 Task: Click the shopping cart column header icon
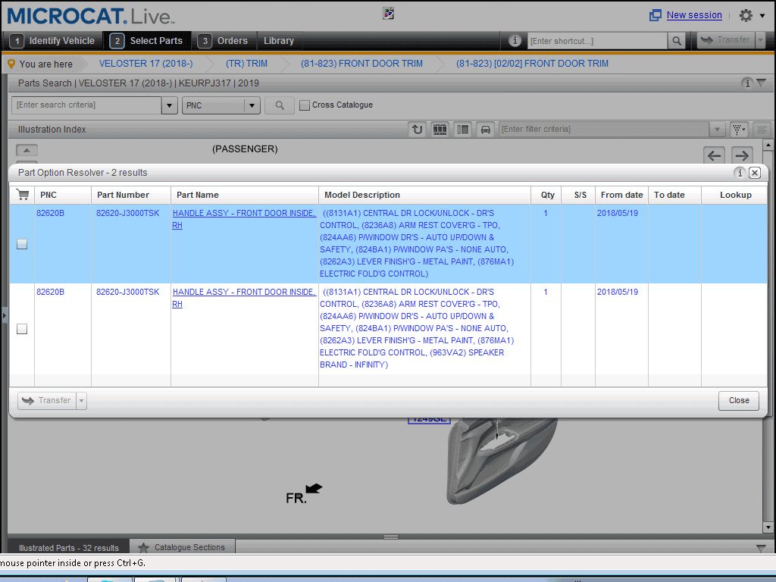[x=22, y=195]
